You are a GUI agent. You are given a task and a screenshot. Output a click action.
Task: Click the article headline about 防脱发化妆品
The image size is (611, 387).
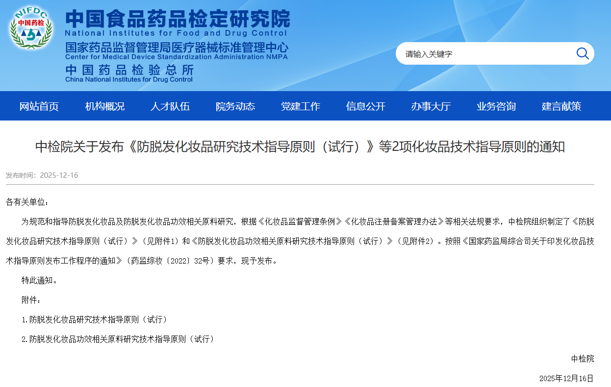pos(300,146)
